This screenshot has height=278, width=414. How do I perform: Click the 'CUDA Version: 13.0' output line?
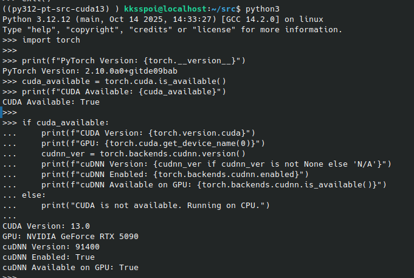(46, 226)
